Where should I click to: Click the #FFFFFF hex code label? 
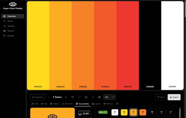[172, 87]
